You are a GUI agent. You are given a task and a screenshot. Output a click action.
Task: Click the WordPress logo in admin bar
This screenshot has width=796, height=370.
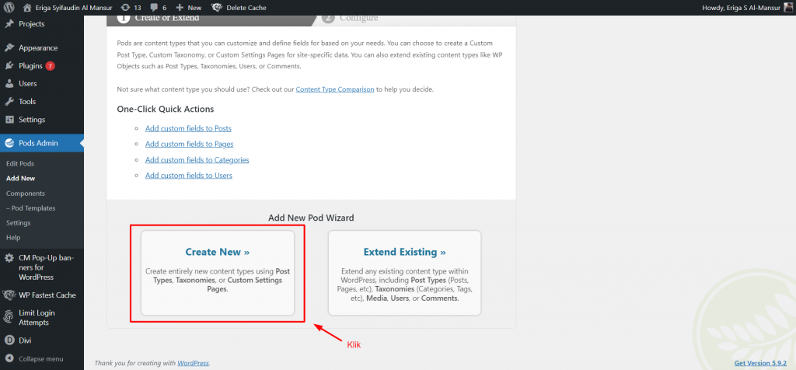(11, 8)
